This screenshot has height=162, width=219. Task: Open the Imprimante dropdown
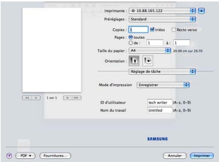[162, 11]
